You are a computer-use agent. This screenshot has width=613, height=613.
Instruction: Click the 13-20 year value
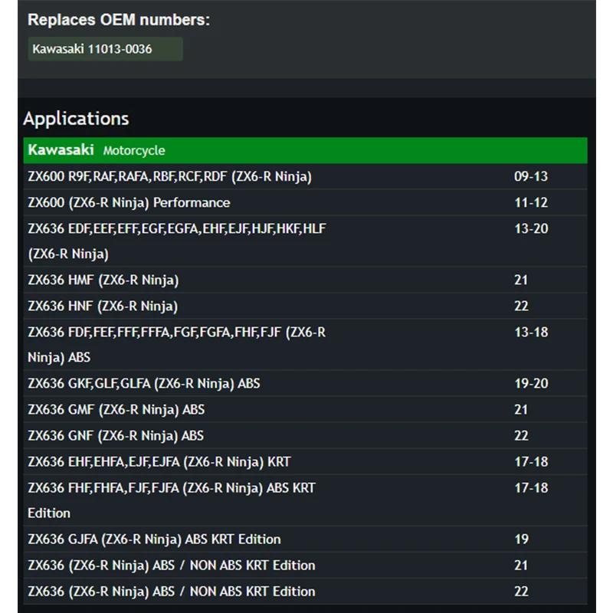[x=531, y=228]
